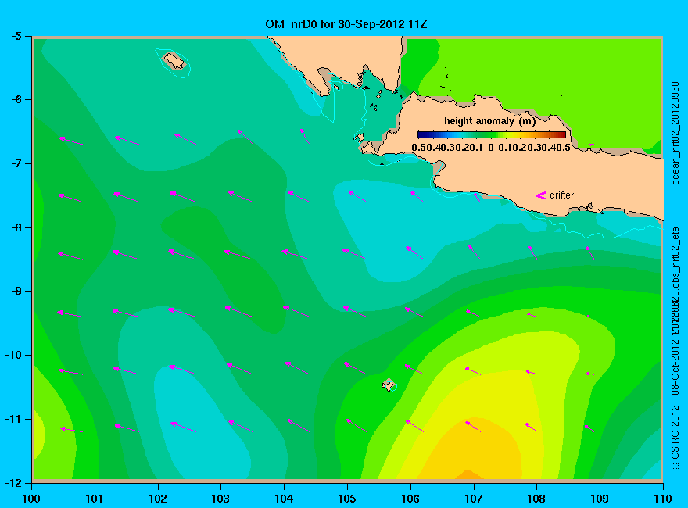Click the small island near Sumatra's coast

174,60
